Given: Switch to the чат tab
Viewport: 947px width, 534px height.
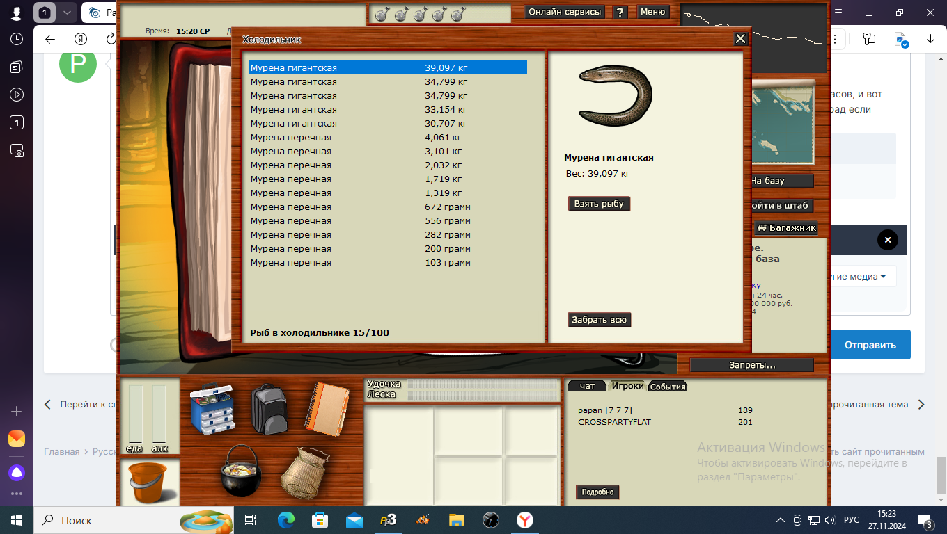Looking at the screenshot, I should coord(587,386).
